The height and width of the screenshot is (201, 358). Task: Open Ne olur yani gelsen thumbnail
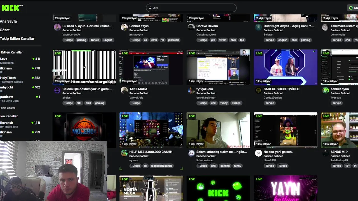tap(286, 130)
